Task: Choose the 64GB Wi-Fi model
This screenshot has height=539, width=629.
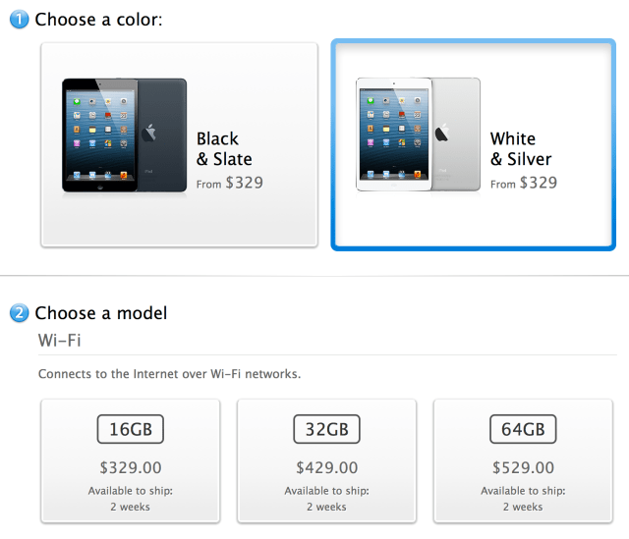Action: pos(522,460)
